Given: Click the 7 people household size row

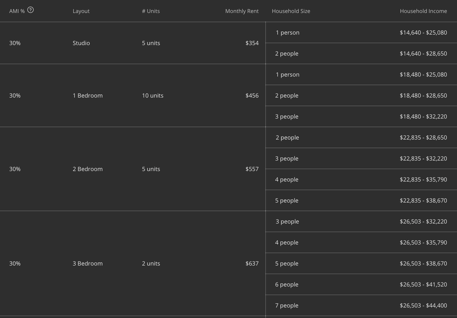Looking at the screenshot, I should (x=287, y=306).
